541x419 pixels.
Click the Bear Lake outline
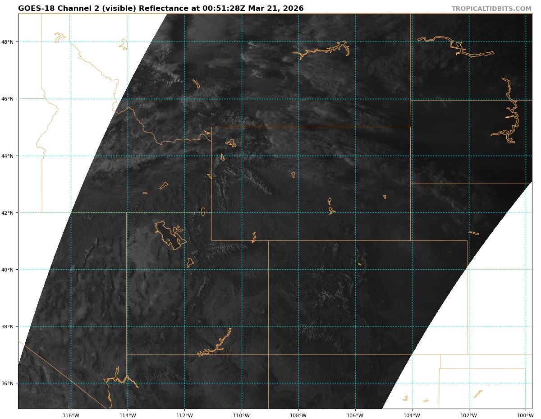pyautogui.click(x=203, y=212)
